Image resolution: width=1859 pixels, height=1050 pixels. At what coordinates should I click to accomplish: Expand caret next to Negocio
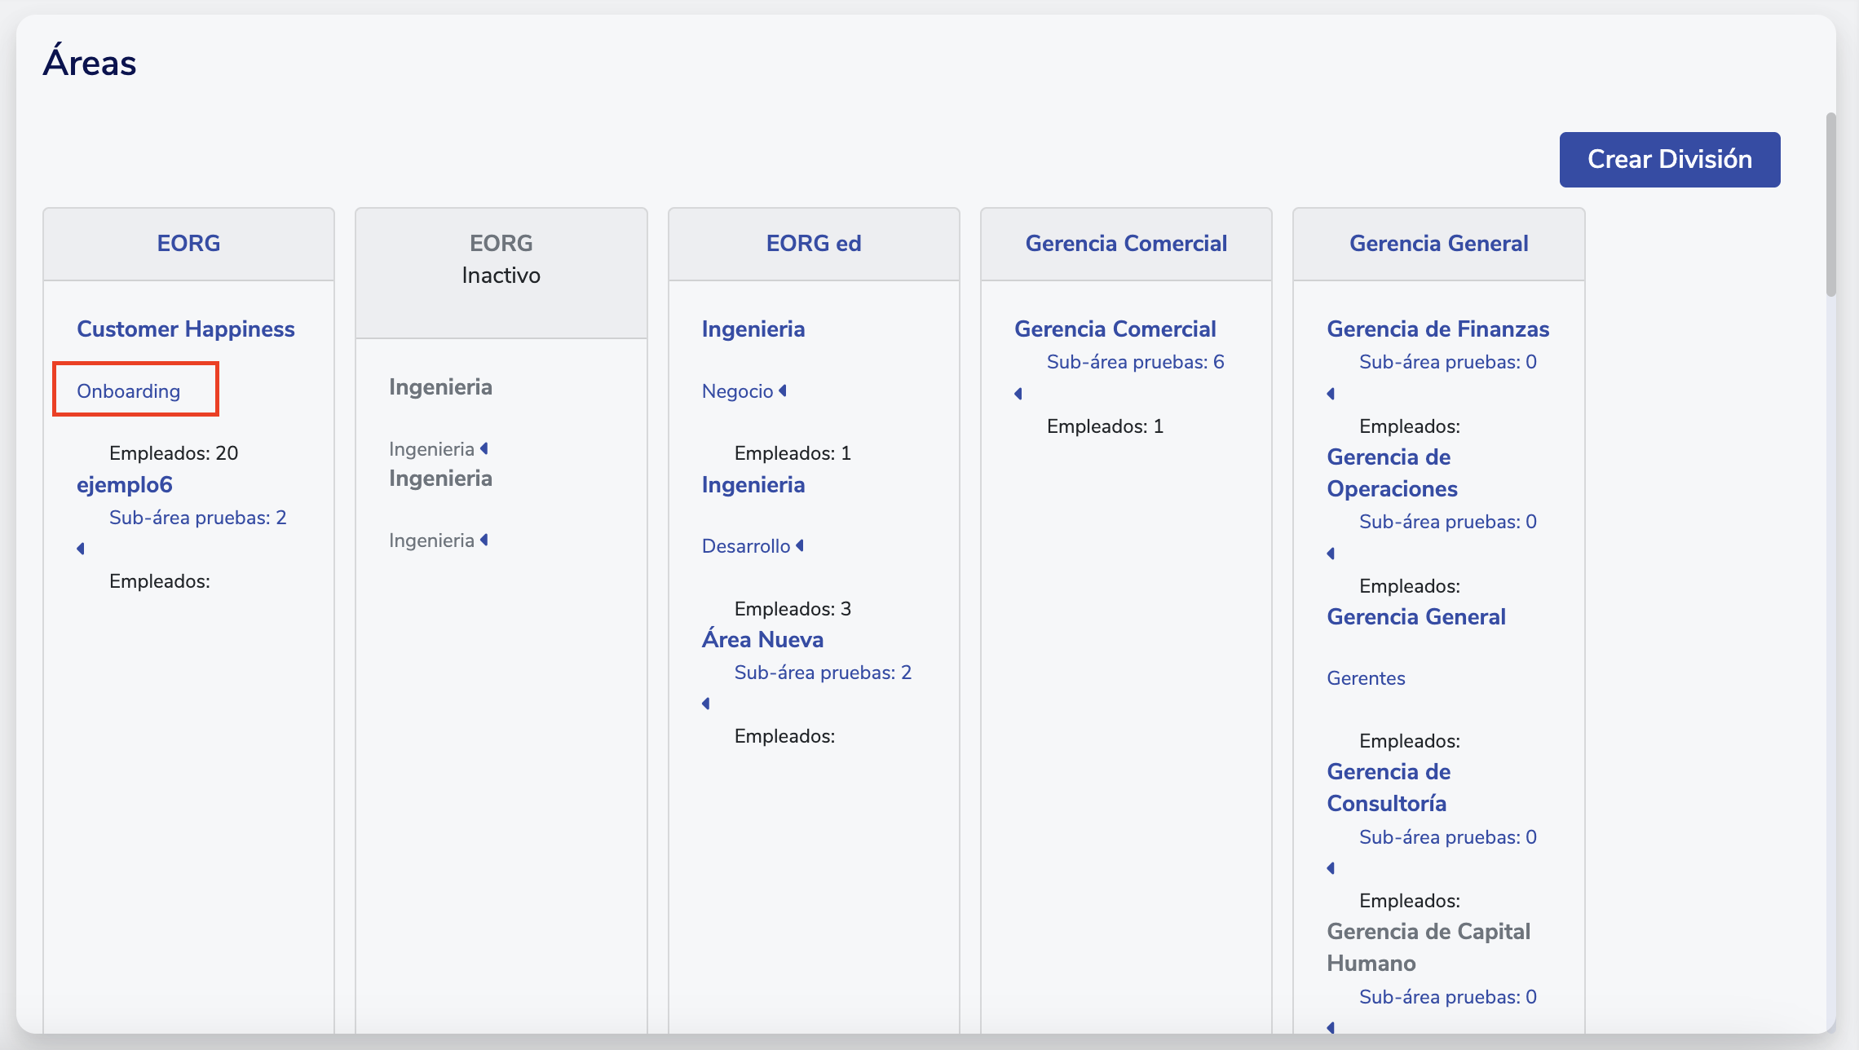coord(783,391)
